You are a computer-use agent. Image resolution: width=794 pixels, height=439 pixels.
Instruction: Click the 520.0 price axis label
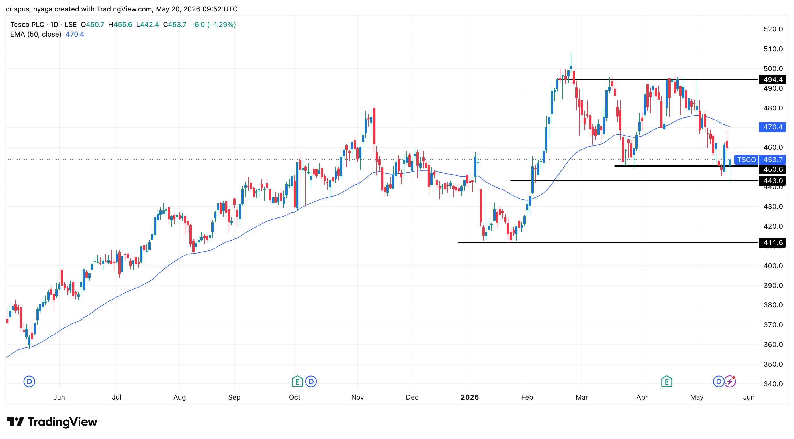(773, 29)
